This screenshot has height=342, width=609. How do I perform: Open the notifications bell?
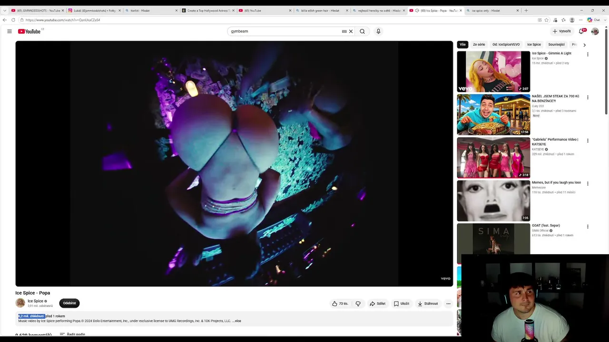click(581, 31)
